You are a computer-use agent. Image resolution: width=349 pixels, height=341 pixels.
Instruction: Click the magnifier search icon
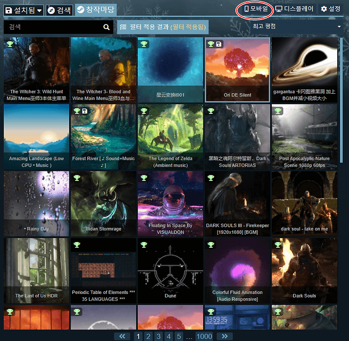click(x=106, y=27)
